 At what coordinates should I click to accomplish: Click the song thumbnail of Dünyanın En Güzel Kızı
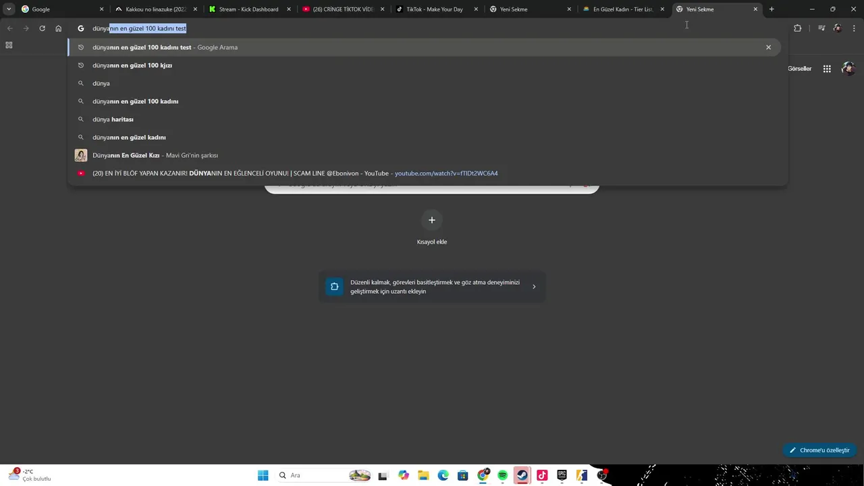click(81, 155)
